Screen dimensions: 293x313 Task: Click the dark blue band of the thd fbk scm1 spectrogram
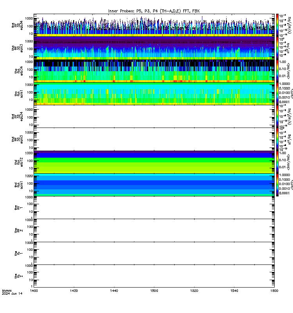154,183
